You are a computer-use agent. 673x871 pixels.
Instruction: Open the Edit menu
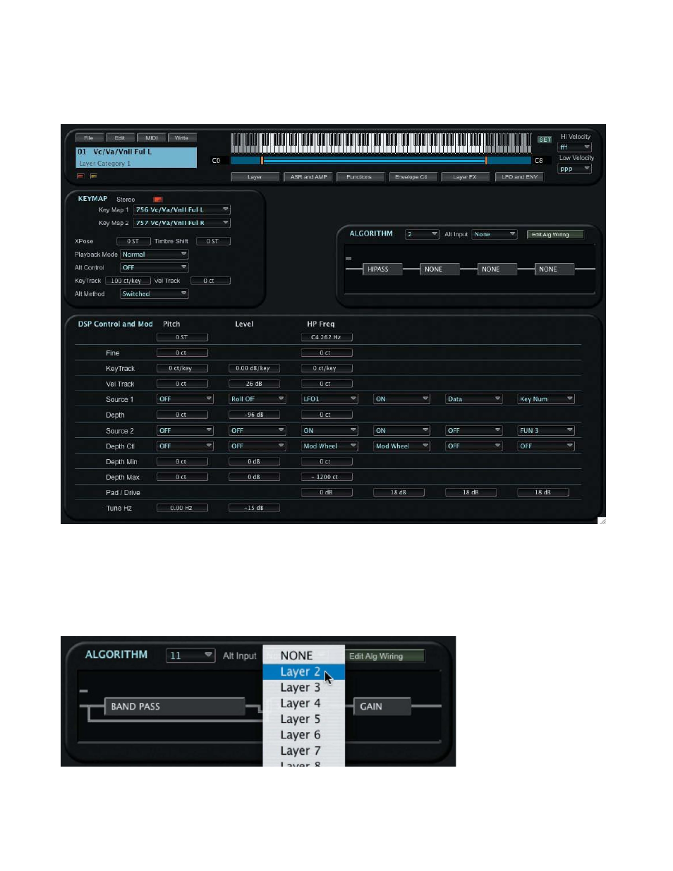coord(120,138)
